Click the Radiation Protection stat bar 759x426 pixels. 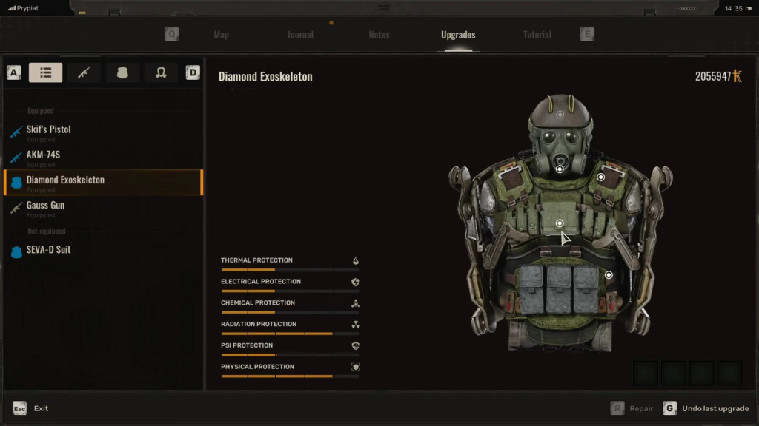click(290, 334)
